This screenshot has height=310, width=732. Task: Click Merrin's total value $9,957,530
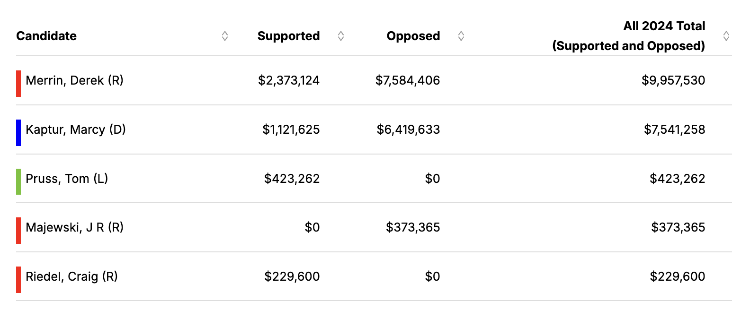(x=673, y=80)
